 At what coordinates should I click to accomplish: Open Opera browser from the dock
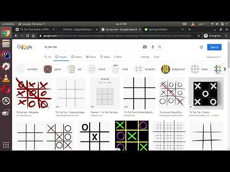point(6,89)
